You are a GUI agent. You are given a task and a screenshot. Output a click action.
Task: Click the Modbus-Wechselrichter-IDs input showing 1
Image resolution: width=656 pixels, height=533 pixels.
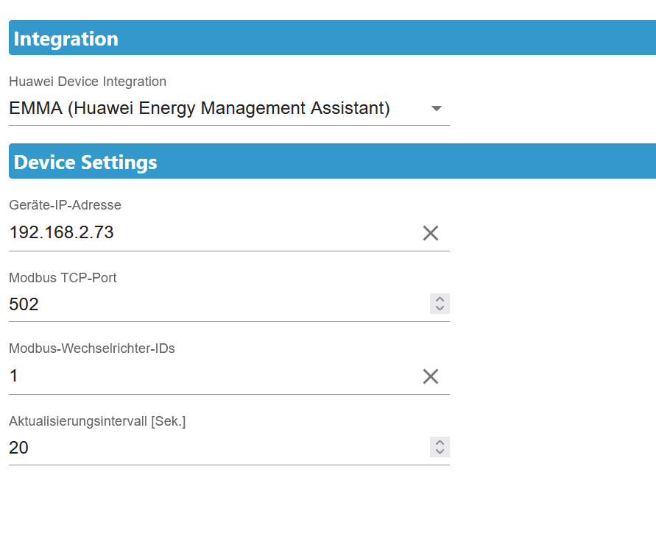206,376
